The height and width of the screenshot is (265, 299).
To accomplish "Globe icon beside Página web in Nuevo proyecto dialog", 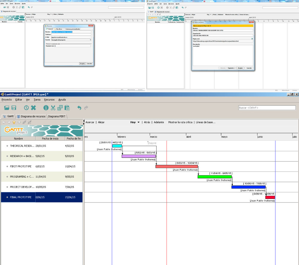I will point(252,39).
